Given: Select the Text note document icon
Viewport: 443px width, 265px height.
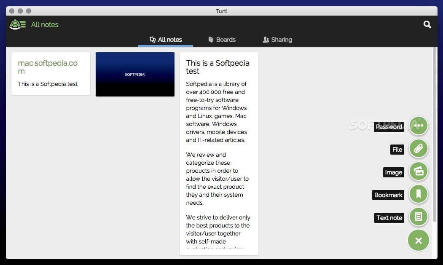Looking at the screenshot, I should [418, 217].
